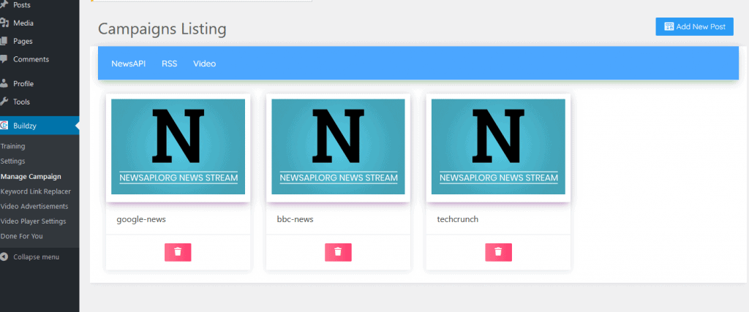Open Video Player Settings submenu item
Screen dimensions: 749x312
(x=33, y=221)
